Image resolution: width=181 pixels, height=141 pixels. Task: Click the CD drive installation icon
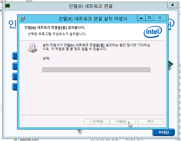tap(32, 48)
